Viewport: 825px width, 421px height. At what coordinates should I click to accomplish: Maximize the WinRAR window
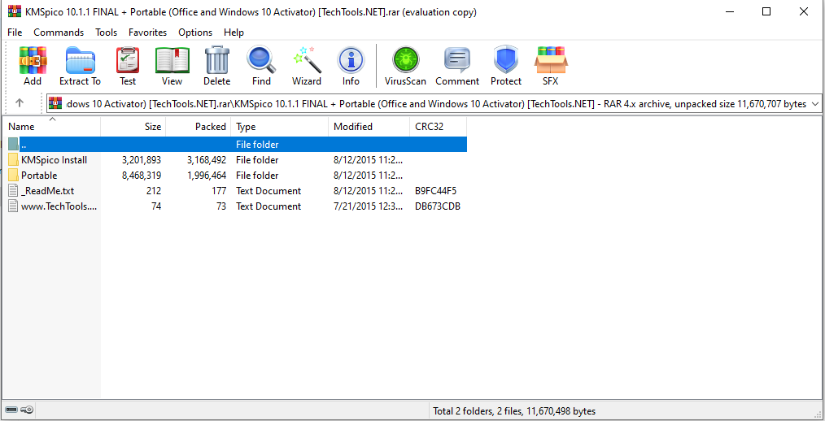coord(766,11)
